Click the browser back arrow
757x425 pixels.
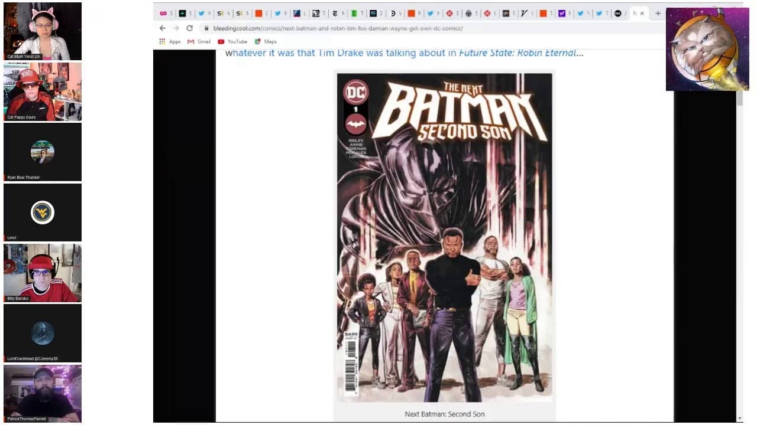pyautogui.click(x=163, y=28)
